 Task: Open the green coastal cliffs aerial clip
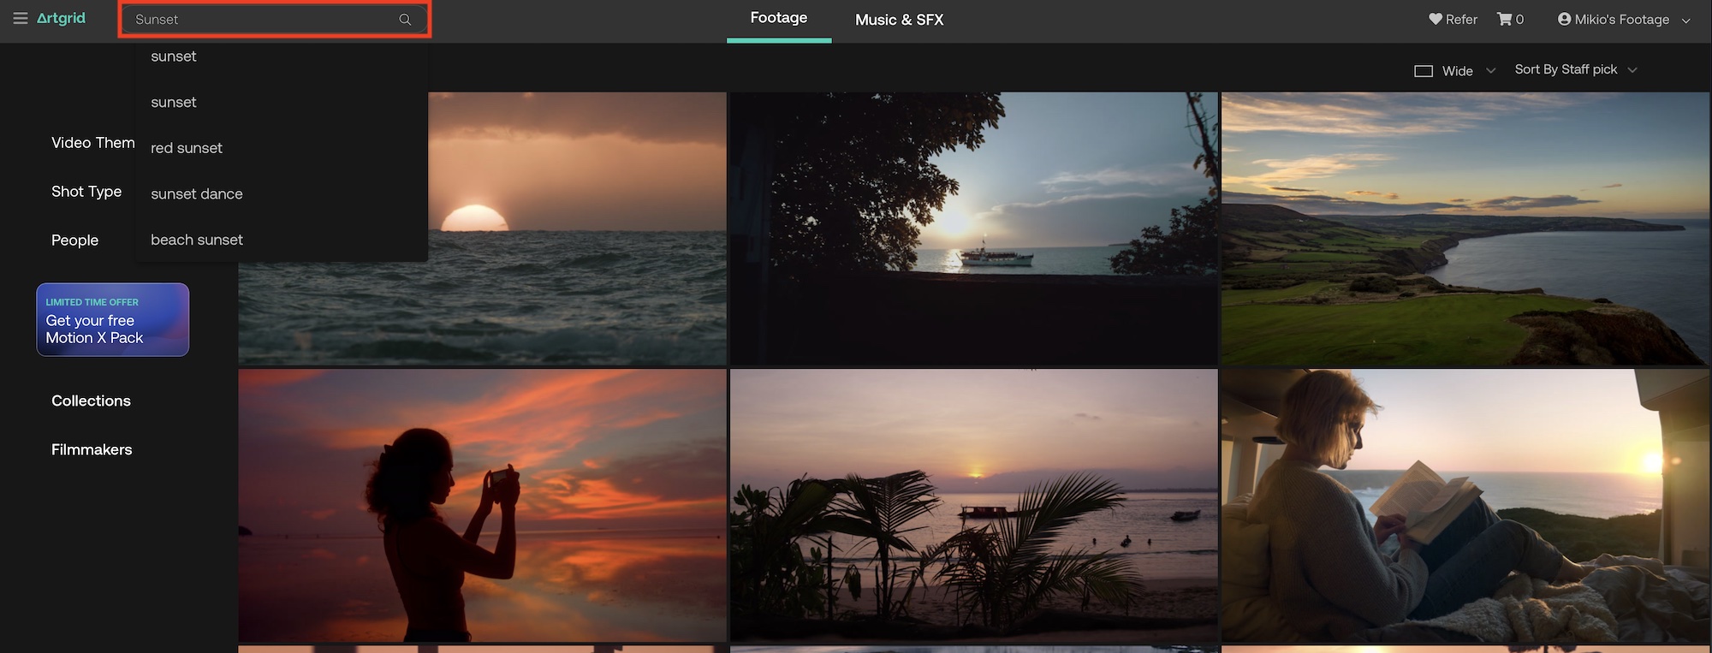(1465, 229)
